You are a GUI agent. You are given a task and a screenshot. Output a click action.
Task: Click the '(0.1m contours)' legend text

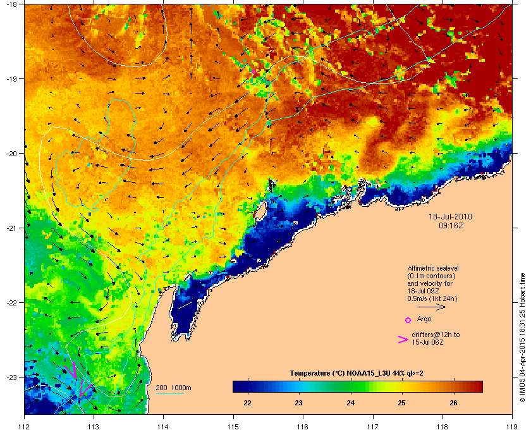click(431, 276)
